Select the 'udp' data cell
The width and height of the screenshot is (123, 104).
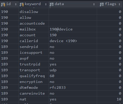tap(73, 70)
